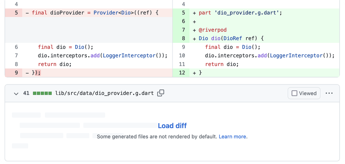This screenshot has width=345, height=164.
Task: Click 'return dio;' on the right side
Action: [x=222, y=64]
